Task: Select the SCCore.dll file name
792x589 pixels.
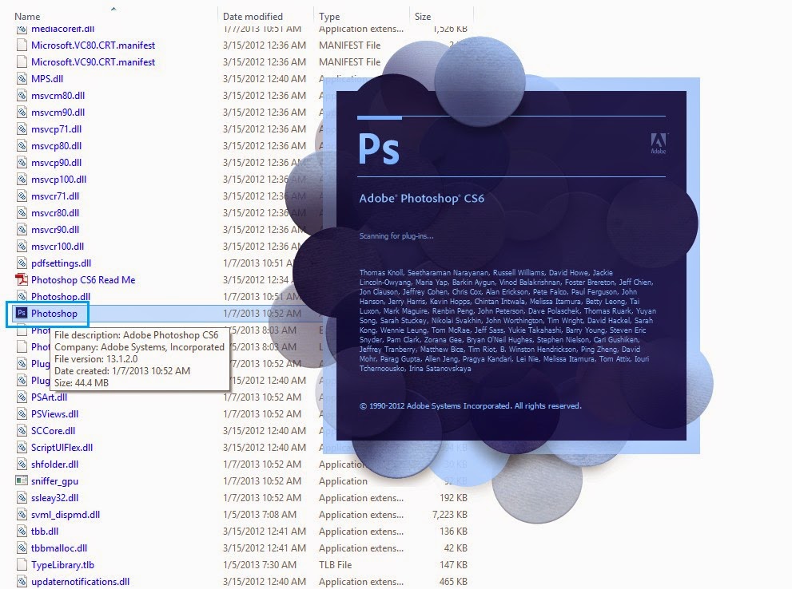Action: tap(53, 431)
